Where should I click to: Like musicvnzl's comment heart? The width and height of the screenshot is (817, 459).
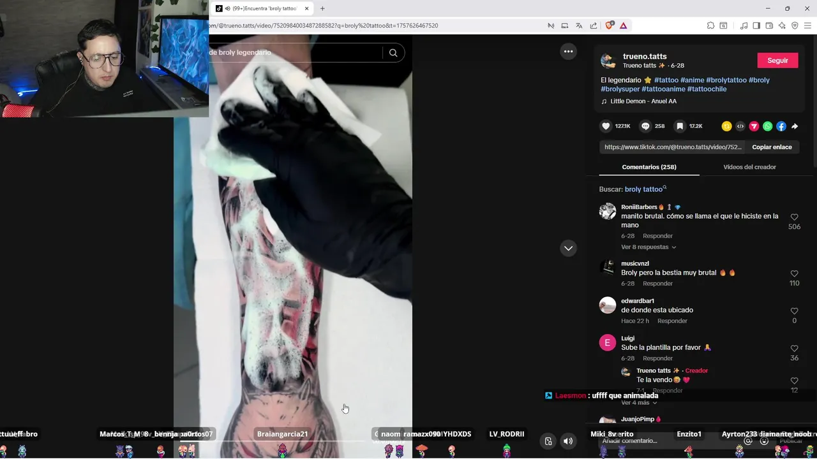click(x=794, y=273)
